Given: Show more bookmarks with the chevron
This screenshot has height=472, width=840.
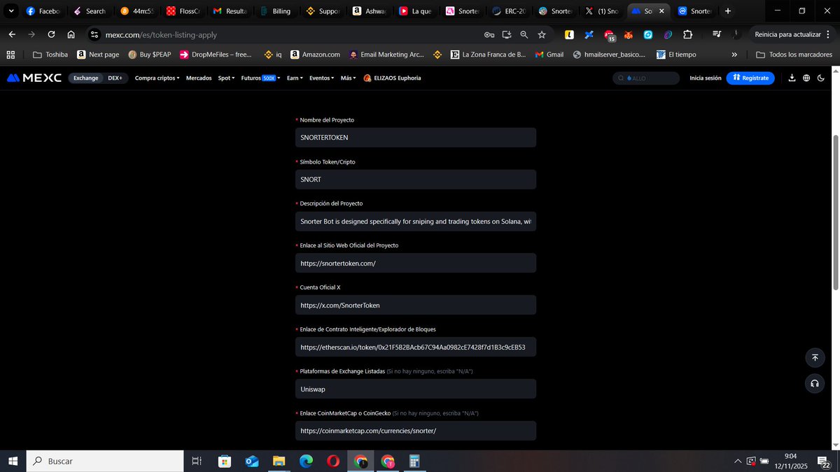Looking at the screenshot, I should [x=734, y=55].
